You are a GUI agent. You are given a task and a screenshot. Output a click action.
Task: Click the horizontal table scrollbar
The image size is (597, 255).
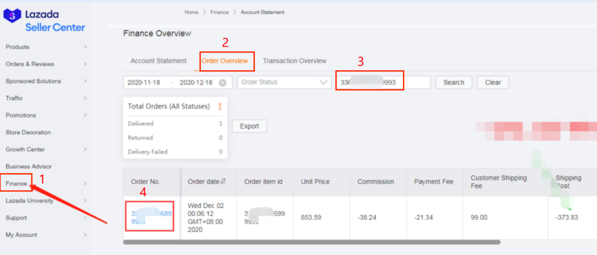[x=312, y=242]
